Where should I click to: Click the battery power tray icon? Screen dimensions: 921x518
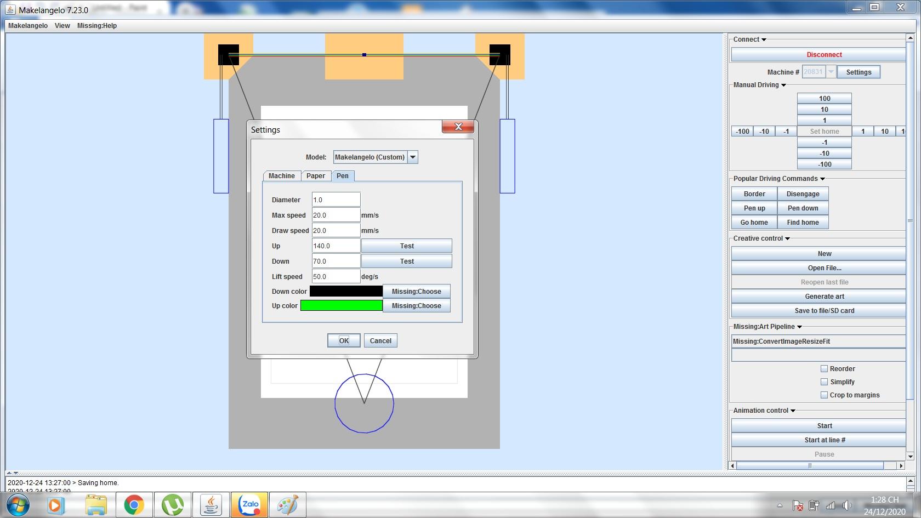(x=814, y=505)
